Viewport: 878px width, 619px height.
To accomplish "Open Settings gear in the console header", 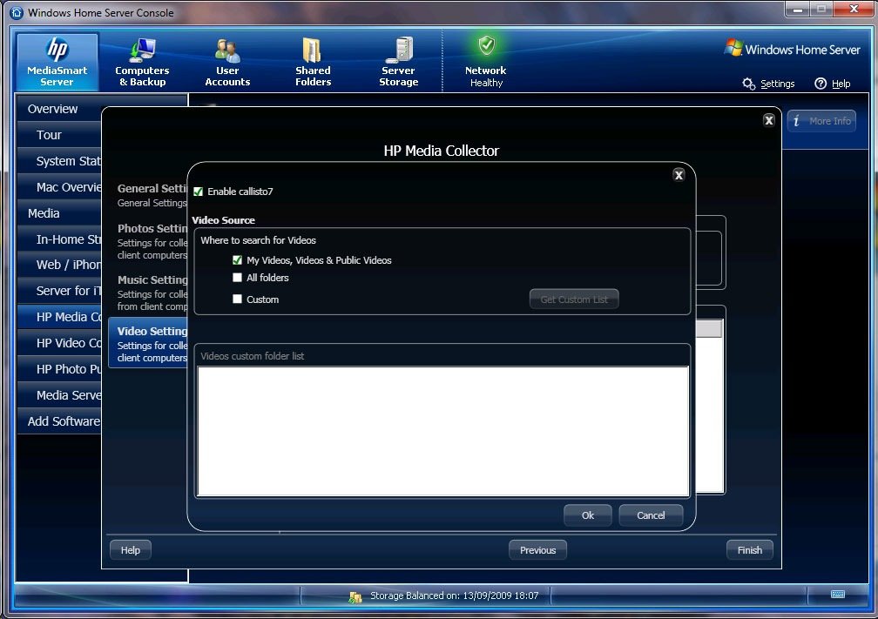I will pyautogui.click(x=768, y=84).
